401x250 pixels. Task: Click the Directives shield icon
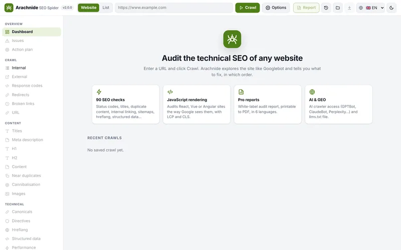(7, 221)
